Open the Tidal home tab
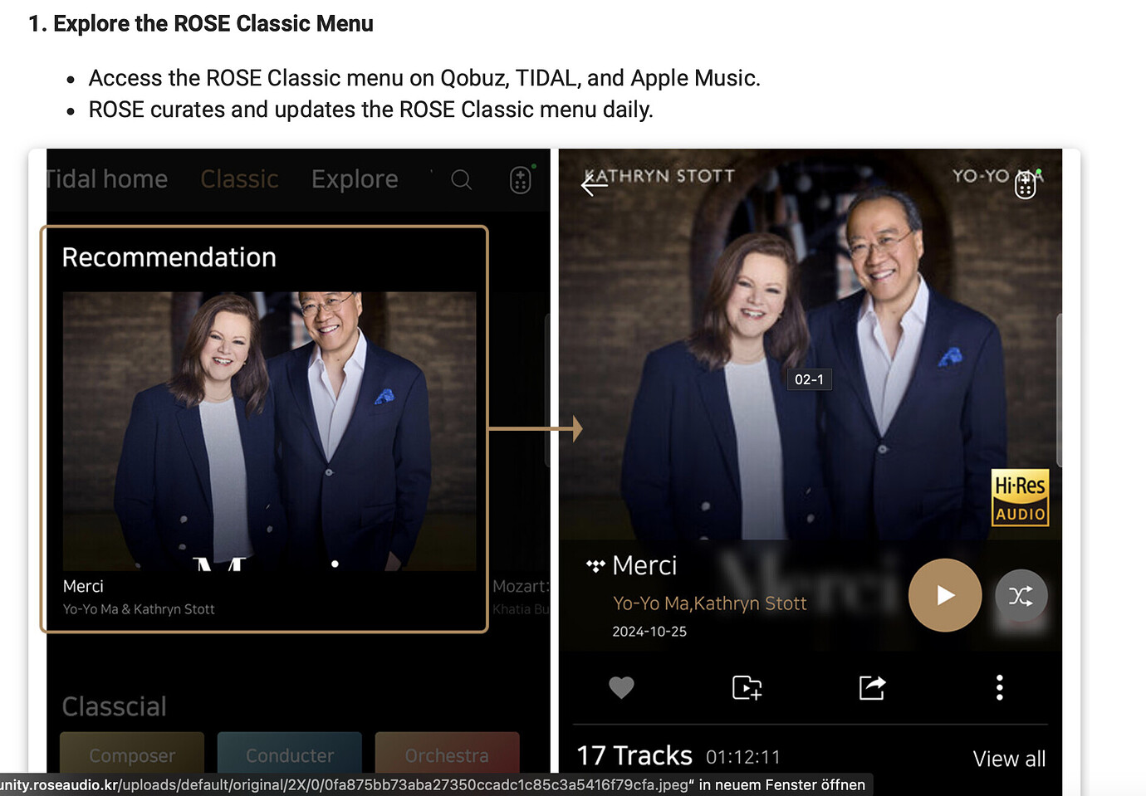Image resolution: width=1146 pixels, height=796 pixels. point(106,179)
